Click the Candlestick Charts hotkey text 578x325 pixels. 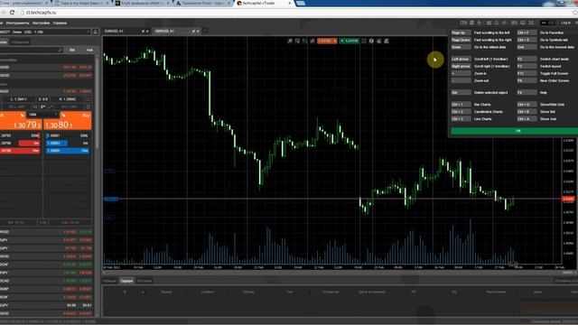[x=488, y=112]
